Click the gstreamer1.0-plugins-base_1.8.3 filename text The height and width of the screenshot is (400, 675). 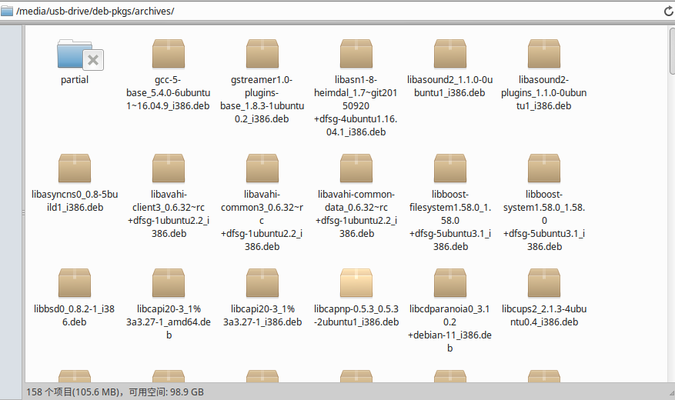click(262, 99)
